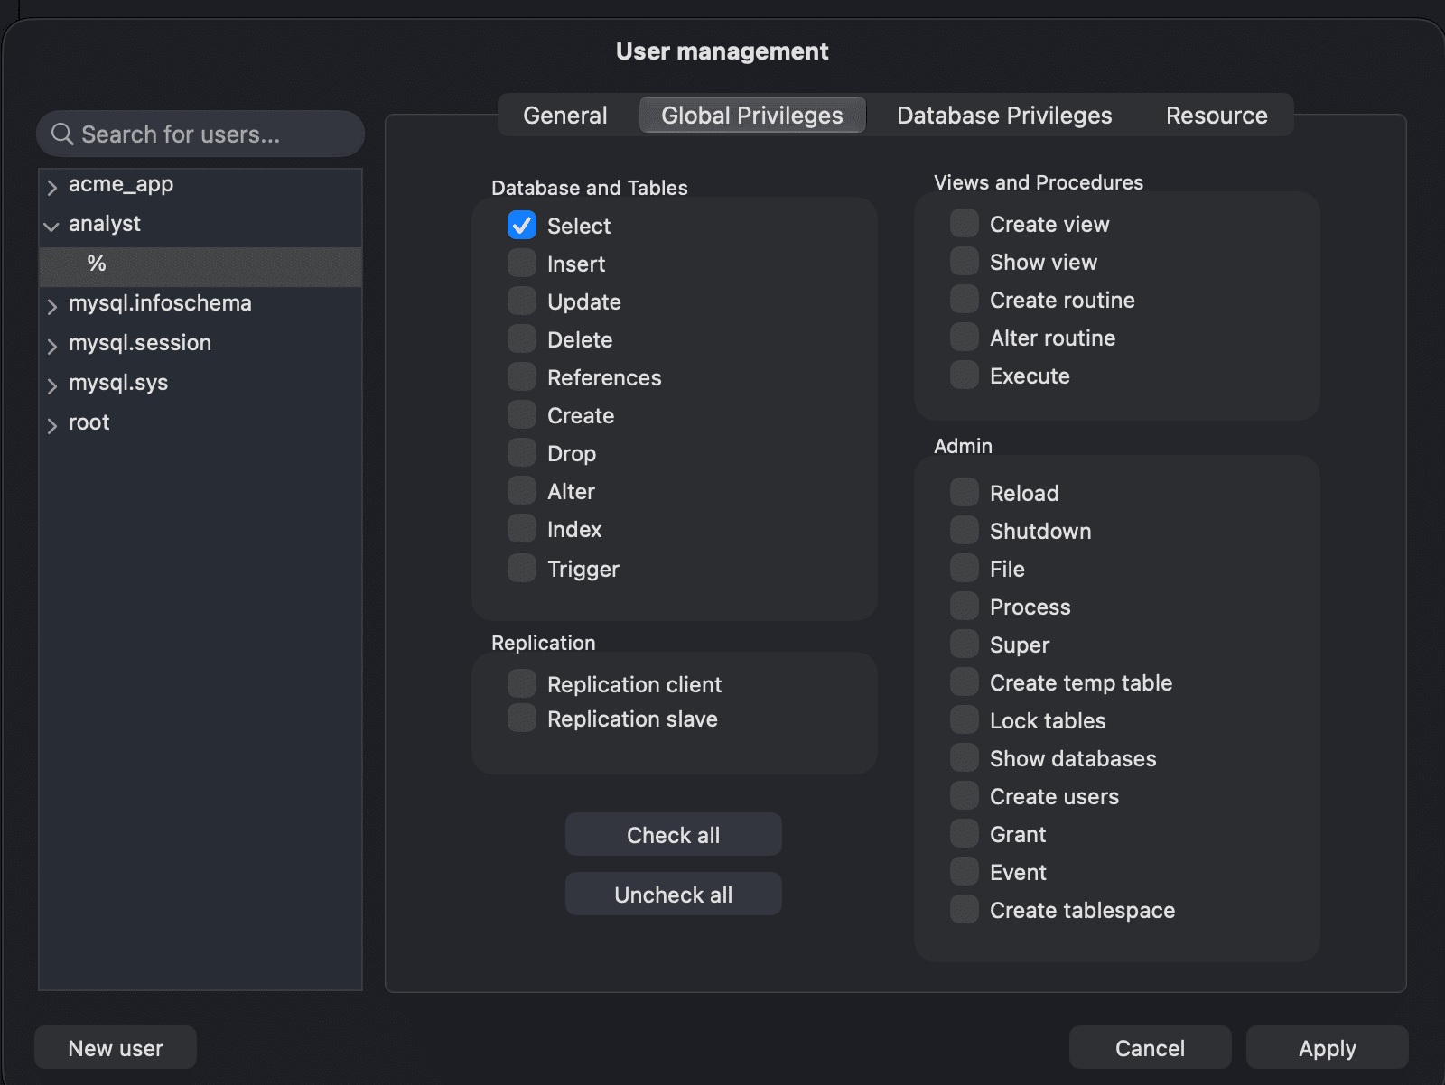The image size is (1445, 1085).
Task: Apply the privilege changes
Action: (1328, 1048)
